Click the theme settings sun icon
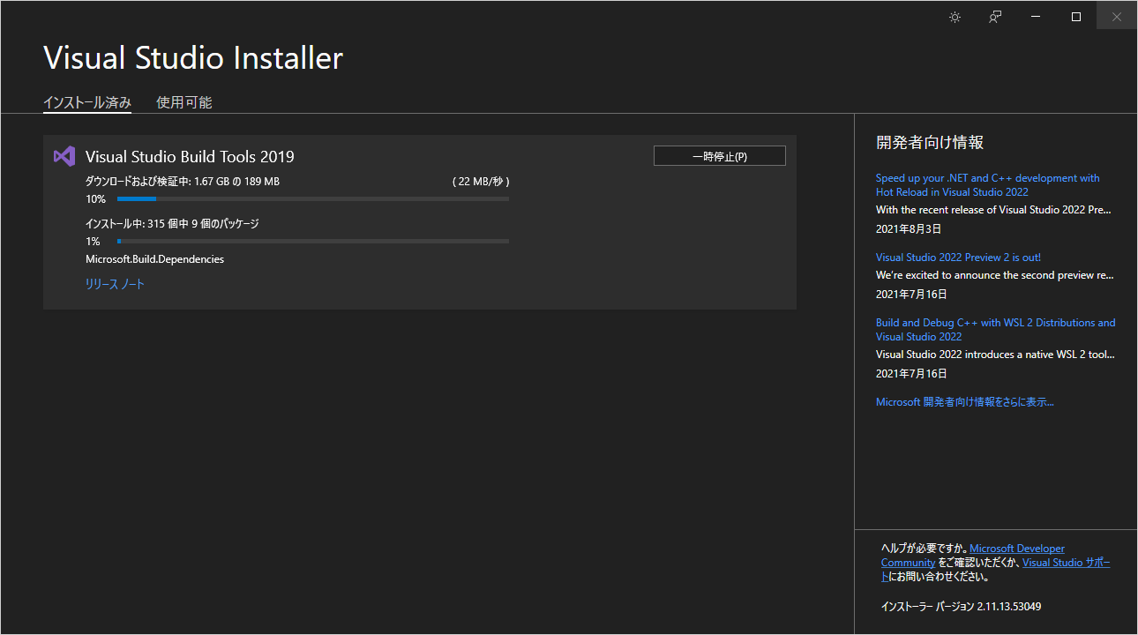Viewport: 1138px width, 635px height. click(x=954, y=16)
